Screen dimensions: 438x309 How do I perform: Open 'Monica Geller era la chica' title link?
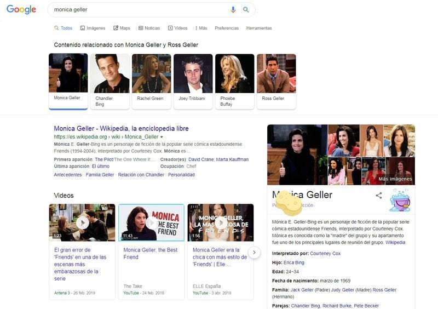pos(220,257)
